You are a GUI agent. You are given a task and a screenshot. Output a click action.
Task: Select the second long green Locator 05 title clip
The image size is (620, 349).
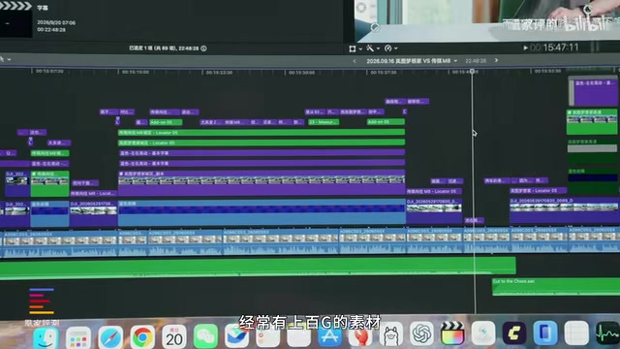262,143
